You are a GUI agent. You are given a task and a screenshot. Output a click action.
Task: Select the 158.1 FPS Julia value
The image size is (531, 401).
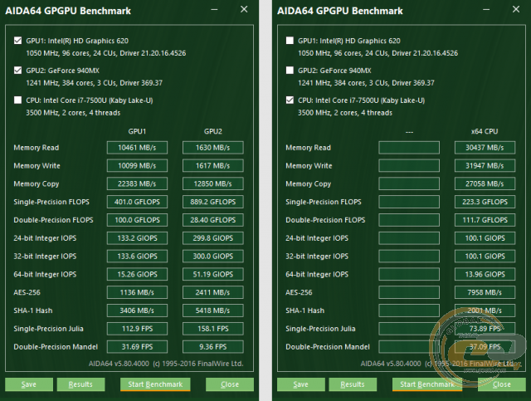213,329
